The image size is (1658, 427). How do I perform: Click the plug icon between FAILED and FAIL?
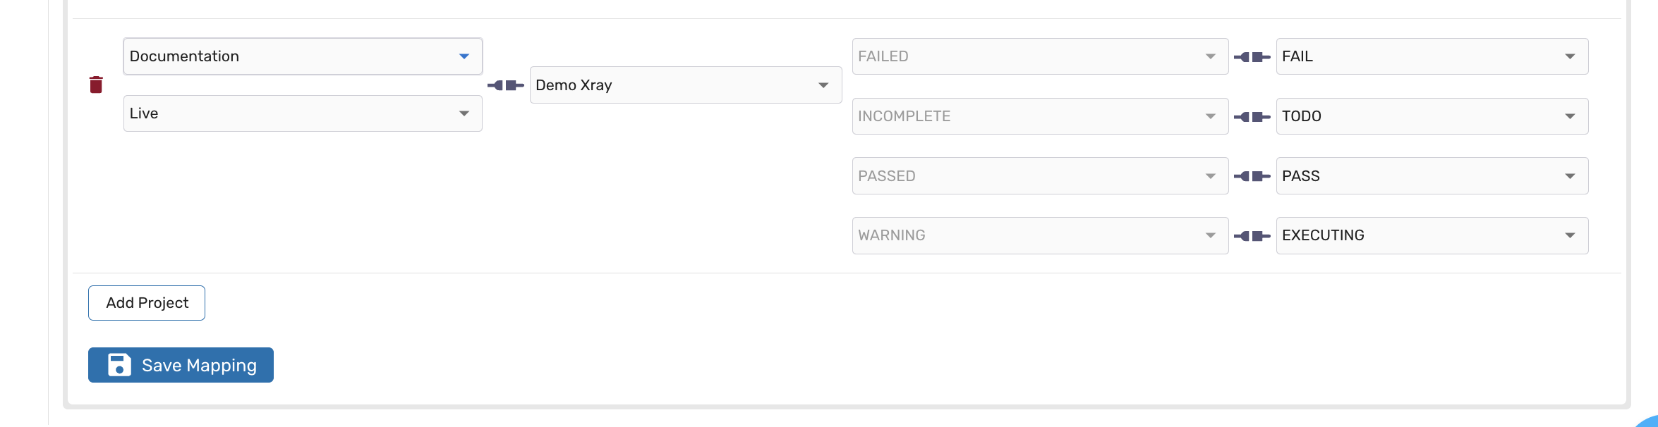pos(1252,56)
